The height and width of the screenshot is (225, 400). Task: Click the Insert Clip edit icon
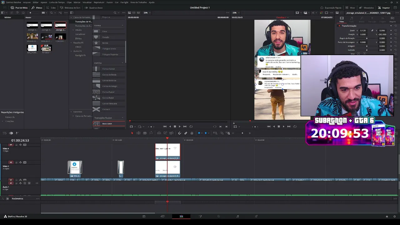159,133
